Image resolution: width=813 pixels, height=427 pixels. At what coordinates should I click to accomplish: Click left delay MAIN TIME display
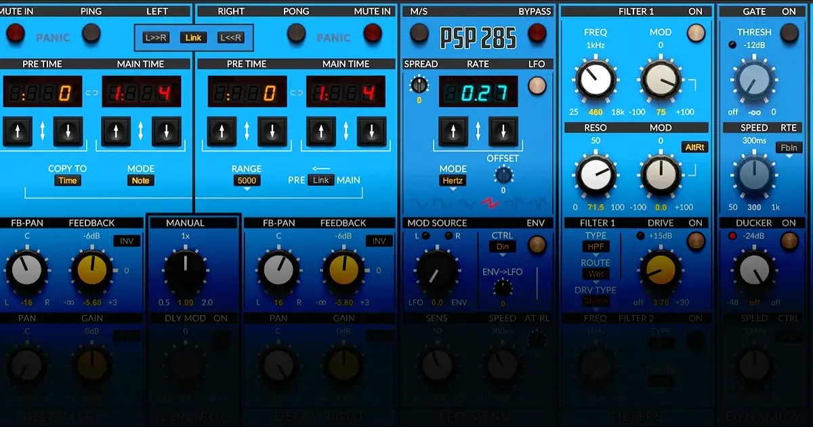141,91
